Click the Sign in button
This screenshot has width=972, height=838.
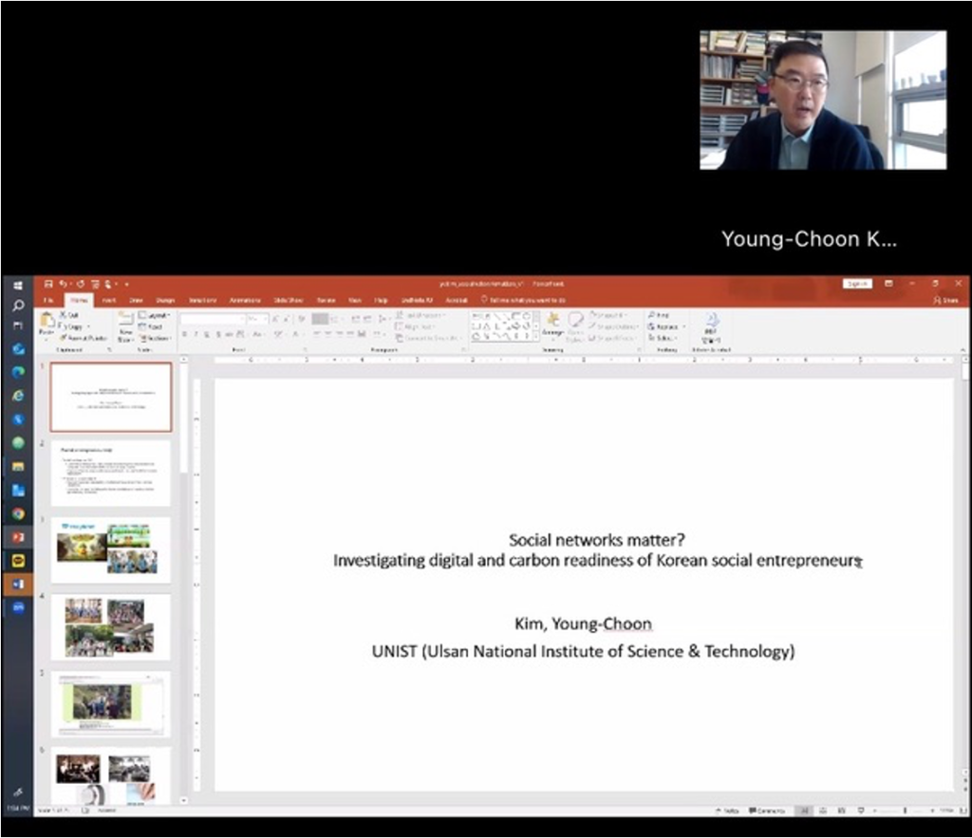(x=856, y=284)
